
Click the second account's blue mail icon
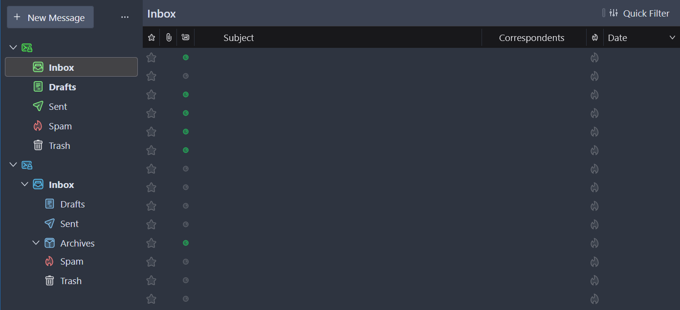(x=27, y=165)
